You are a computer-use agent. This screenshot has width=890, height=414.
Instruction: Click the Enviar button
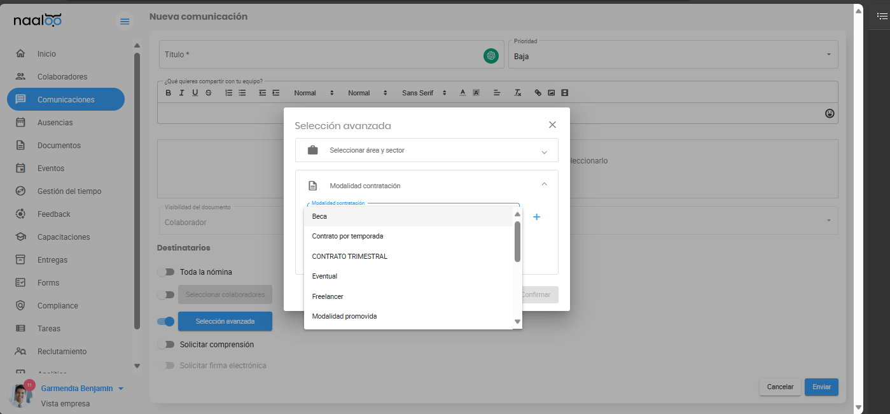point(821,387)
